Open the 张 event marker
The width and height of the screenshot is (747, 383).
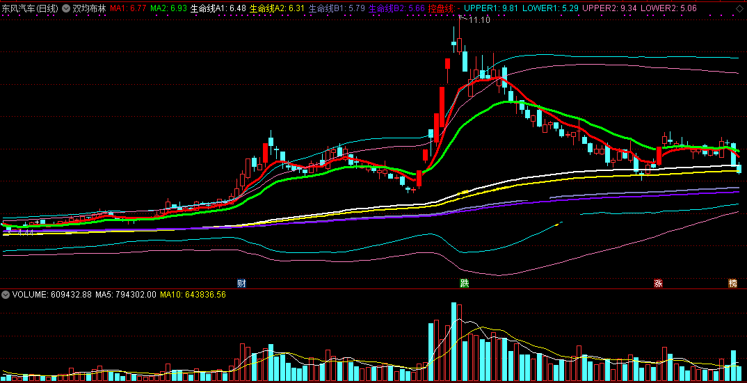click(x=658, y=284)
